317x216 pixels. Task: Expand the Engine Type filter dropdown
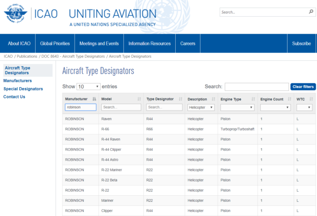pos(237,107)
